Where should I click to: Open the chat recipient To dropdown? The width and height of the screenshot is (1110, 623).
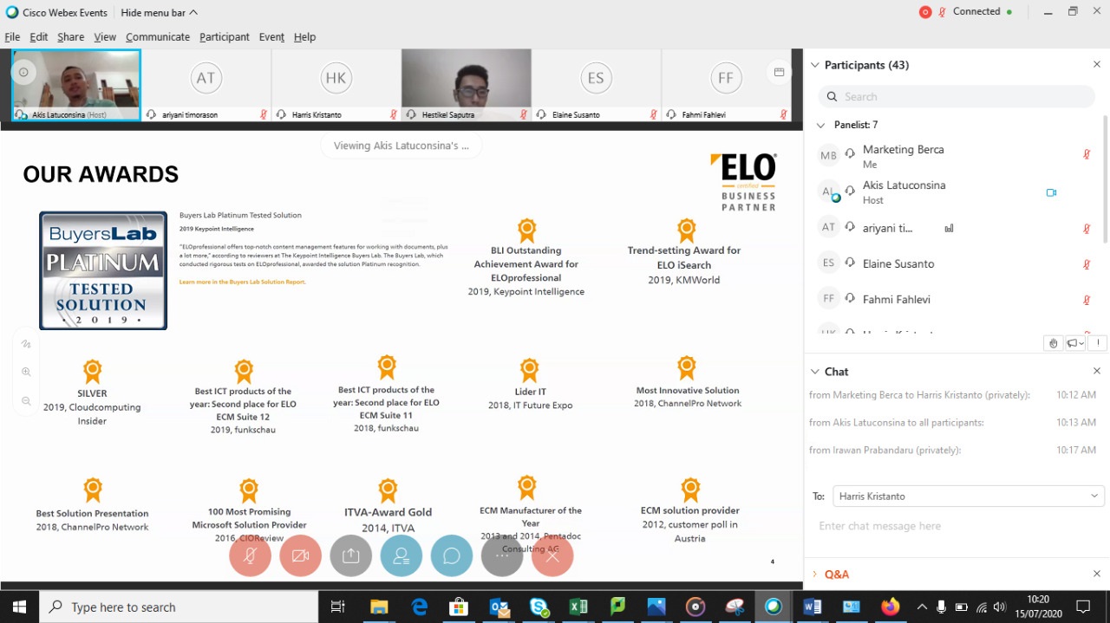click(x=969, y=496)
